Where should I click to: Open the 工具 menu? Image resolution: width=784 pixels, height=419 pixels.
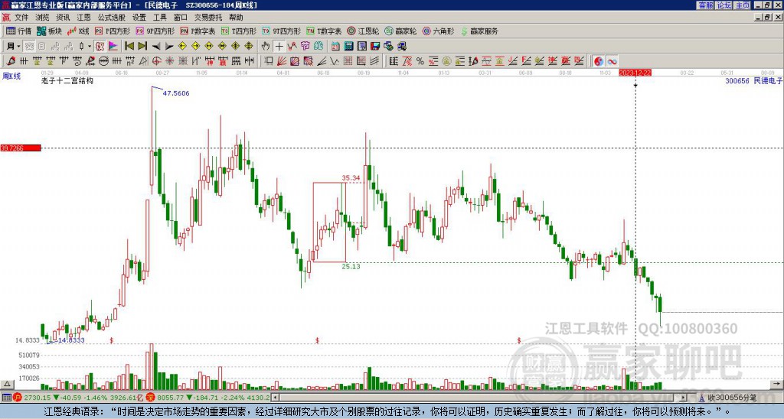[159, 18]
